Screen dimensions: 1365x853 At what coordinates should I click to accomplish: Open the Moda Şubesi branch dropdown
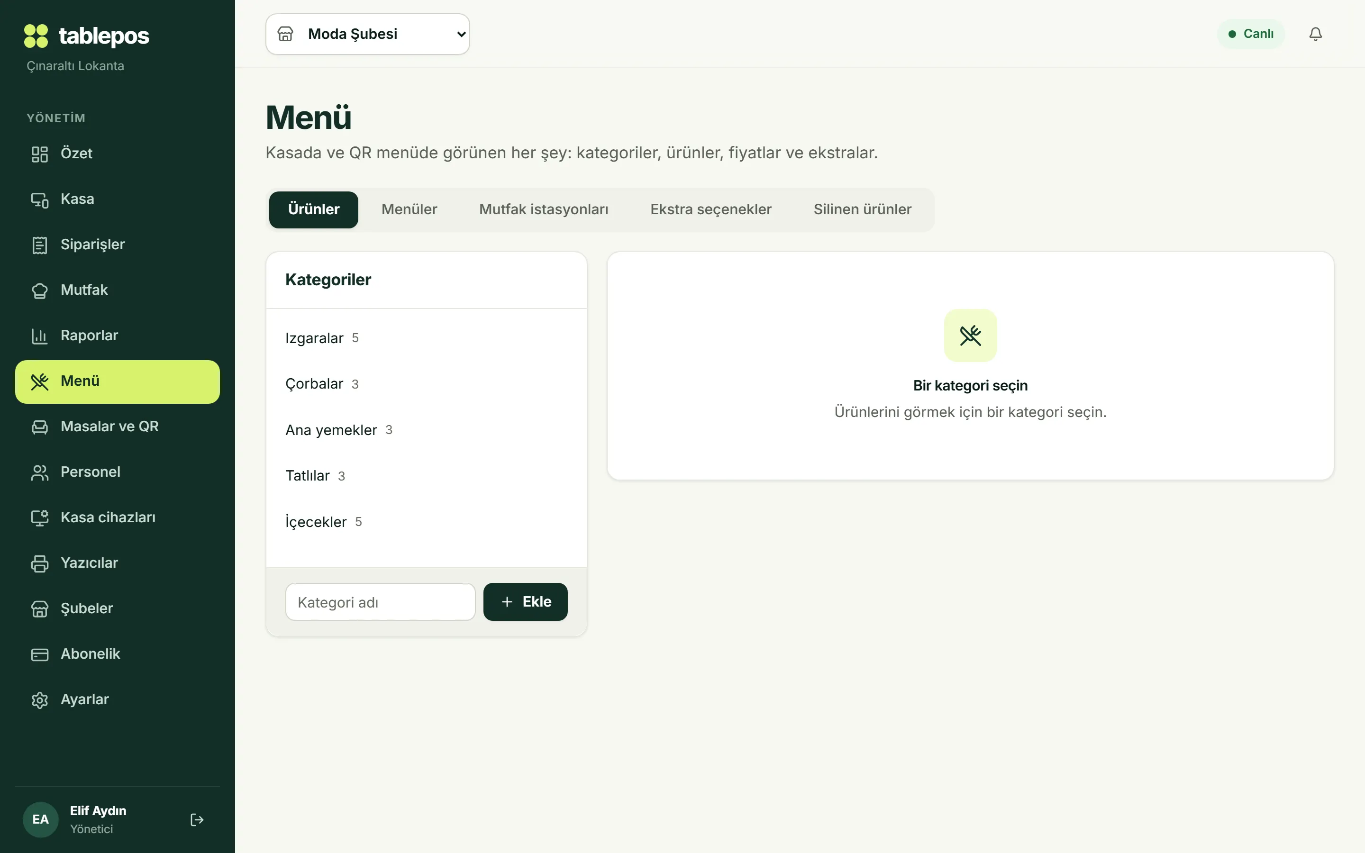click(368, 35)
